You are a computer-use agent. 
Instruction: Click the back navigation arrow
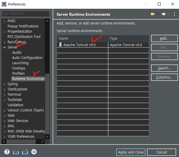pos(153,14)
